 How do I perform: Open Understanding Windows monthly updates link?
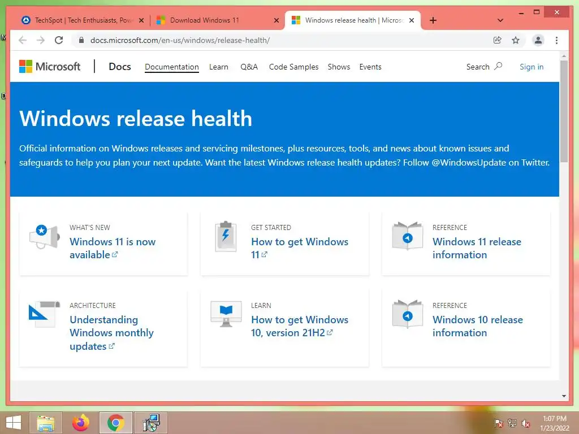pyautogui.click(x=111, y=333)
